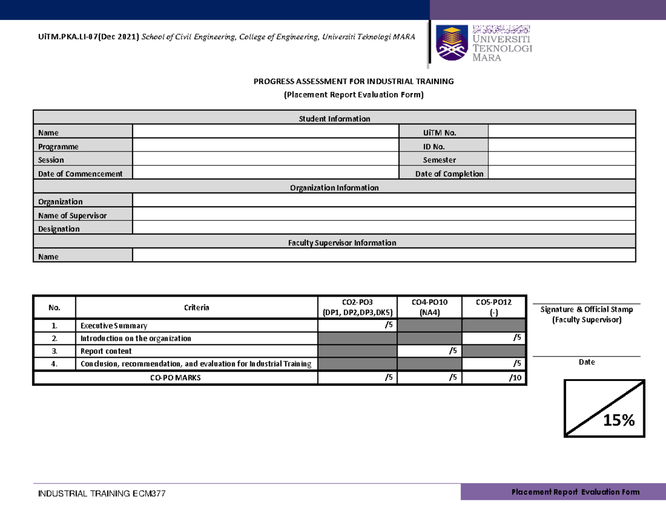Select the 'Faculty Supervisor Information' header
The height and width of the screenshot is (514, 666).
pos(335,242)
